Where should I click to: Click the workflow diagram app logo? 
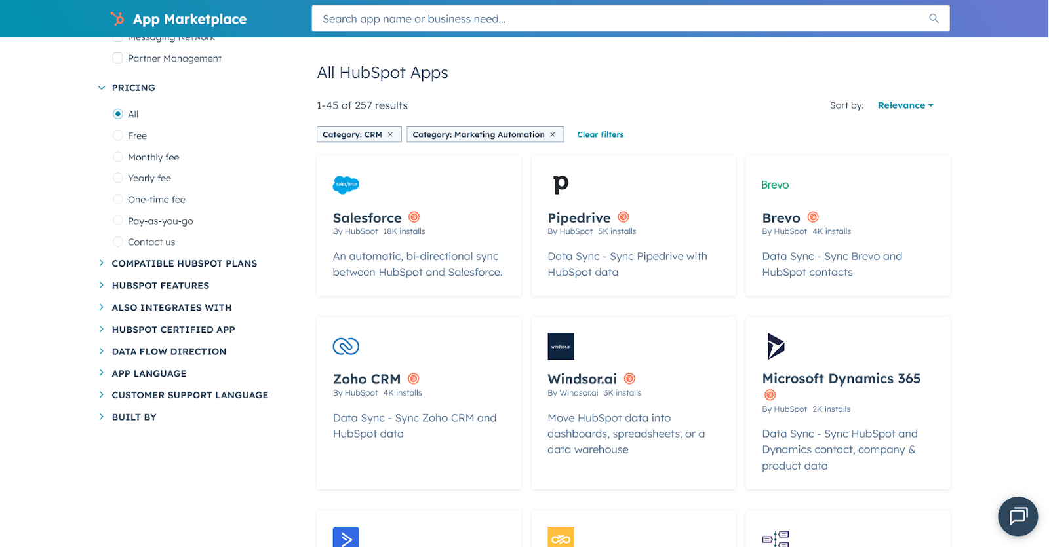pos(775,538)
